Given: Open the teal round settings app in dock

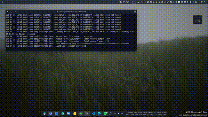Looking at the screenshot, I should pos(63,113).
